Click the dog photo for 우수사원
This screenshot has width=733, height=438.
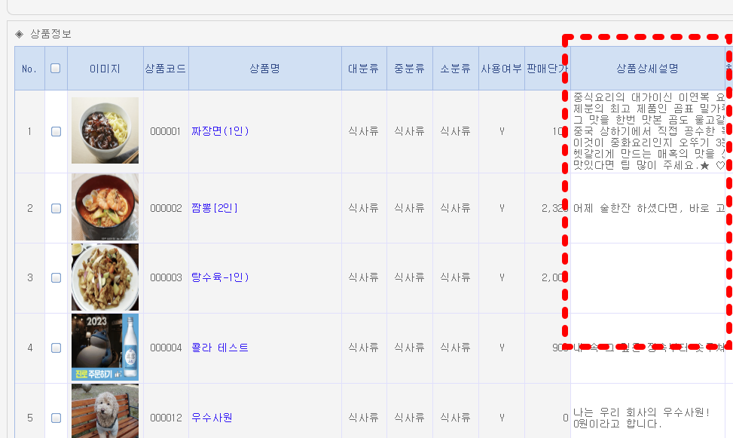(105, 411)
